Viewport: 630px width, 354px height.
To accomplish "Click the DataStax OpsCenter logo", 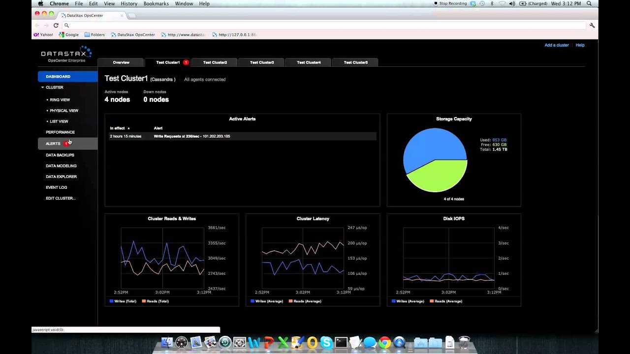I will [66, 54].
